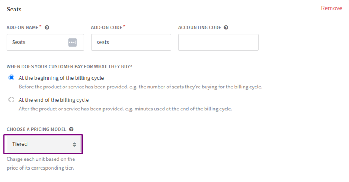Click the 'Add-On Code' field label

pyautogui.click(x=107, y=28)
